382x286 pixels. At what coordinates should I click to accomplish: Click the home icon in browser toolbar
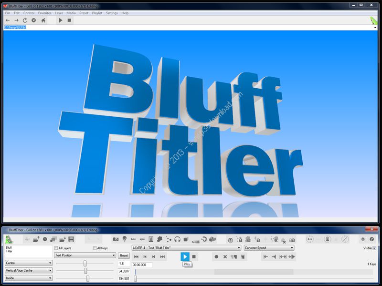tap(43, 20)
